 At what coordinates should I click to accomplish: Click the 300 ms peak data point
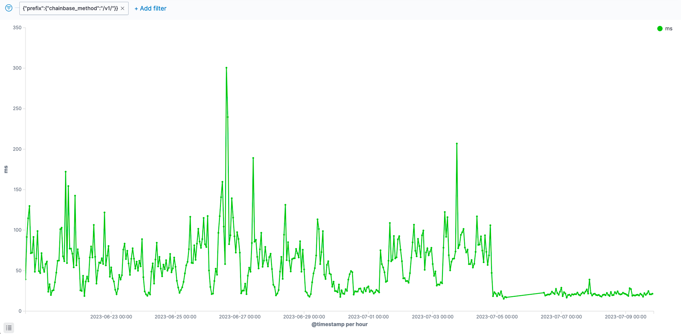point(226,68)
